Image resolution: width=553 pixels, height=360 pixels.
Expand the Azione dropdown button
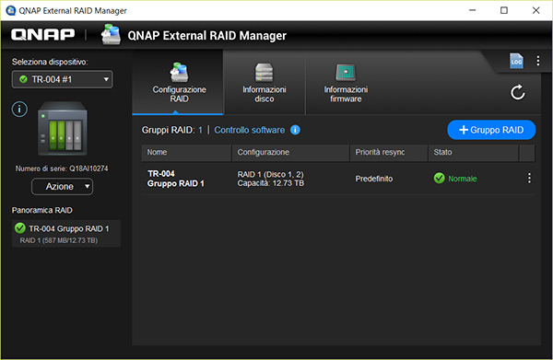point(62,186)
